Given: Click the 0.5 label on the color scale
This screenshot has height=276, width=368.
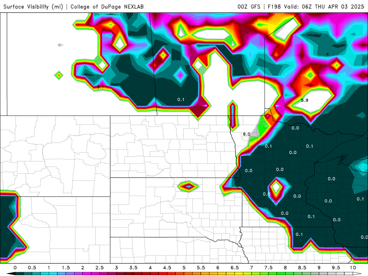Looking at the screenshot, I should click(32, 268).
